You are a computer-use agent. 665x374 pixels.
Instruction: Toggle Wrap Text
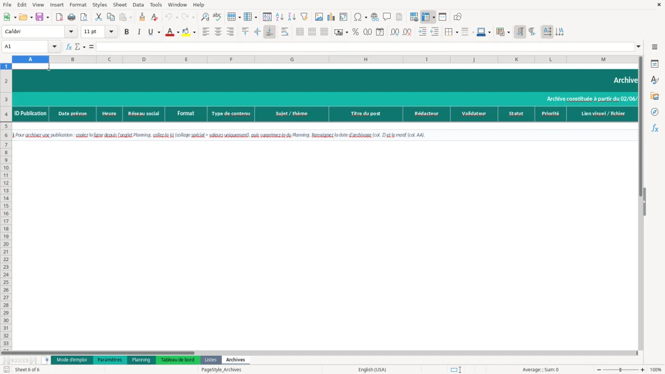click(x=285, y=32)
